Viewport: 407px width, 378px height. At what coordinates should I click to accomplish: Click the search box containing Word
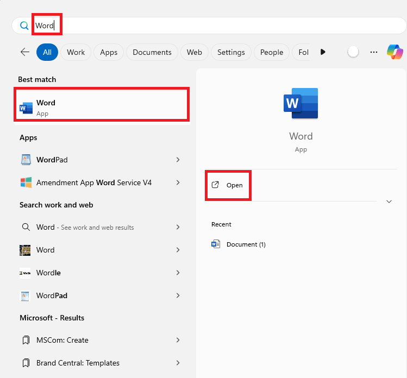click(209, 26)
